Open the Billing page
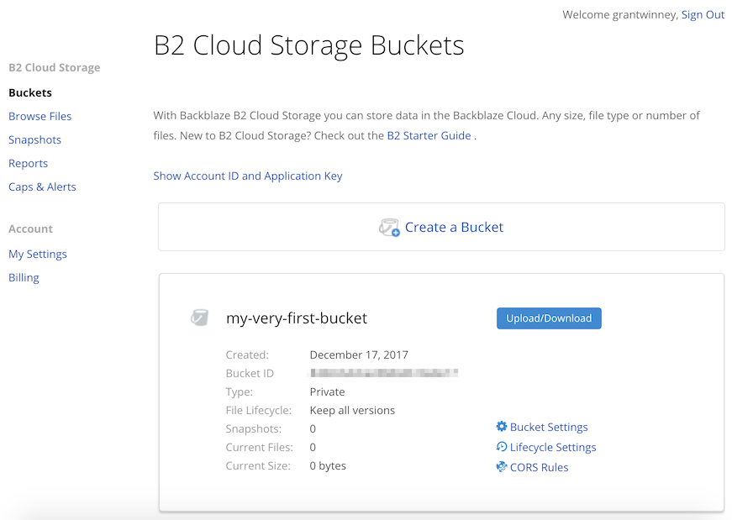The height and width of the screenshot is (520, 732). point(24,278)
